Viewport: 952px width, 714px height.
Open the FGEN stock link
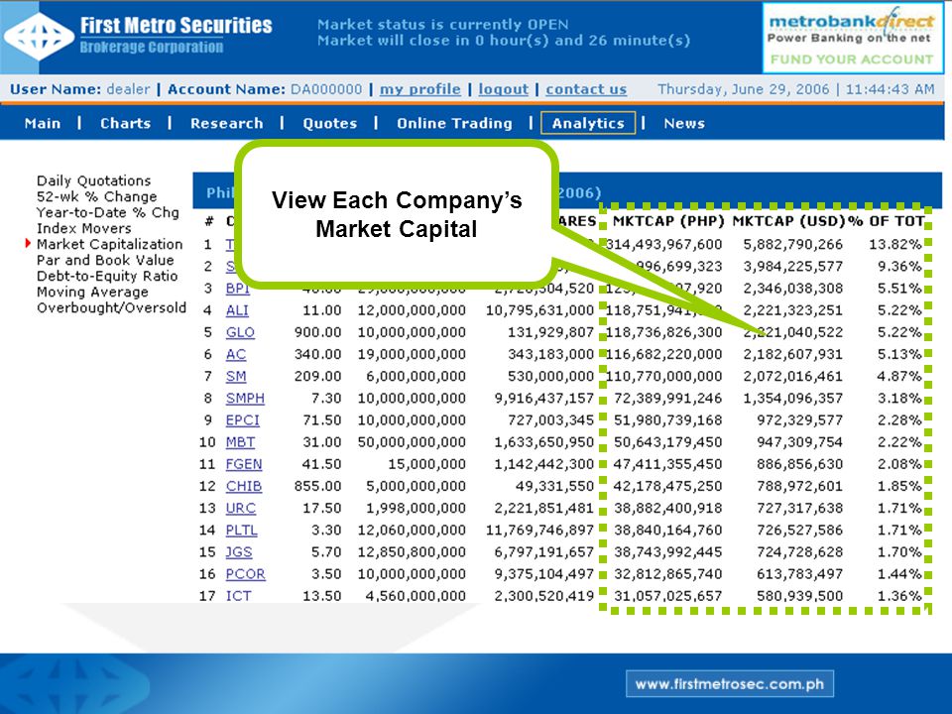[x=244, y=464]
